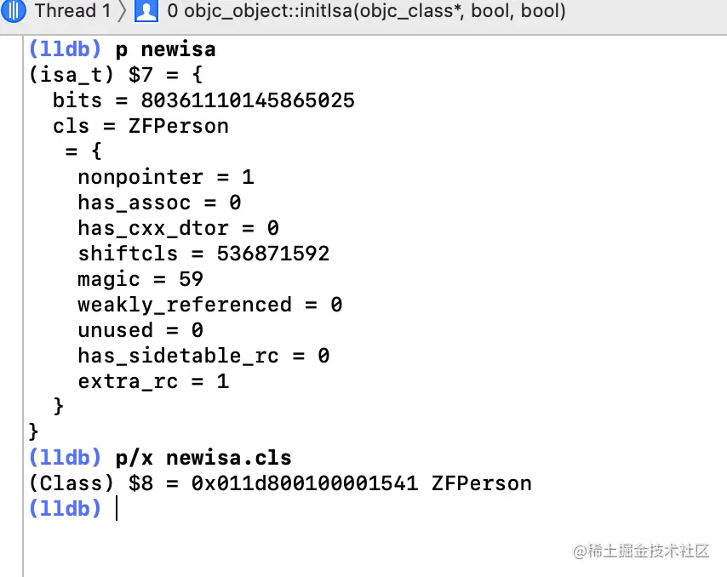
Task: Click the Thread 1 pause icon
Action: coord(14,11)
